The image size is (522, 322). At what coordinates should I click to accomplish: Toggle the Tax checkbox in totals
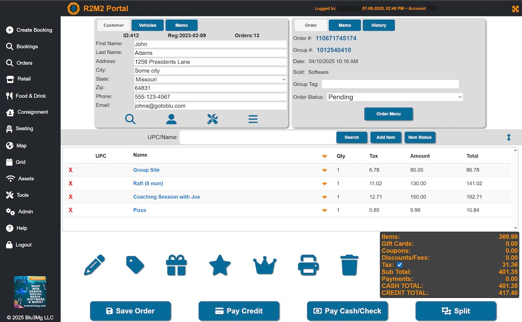[x=399, y=265]
